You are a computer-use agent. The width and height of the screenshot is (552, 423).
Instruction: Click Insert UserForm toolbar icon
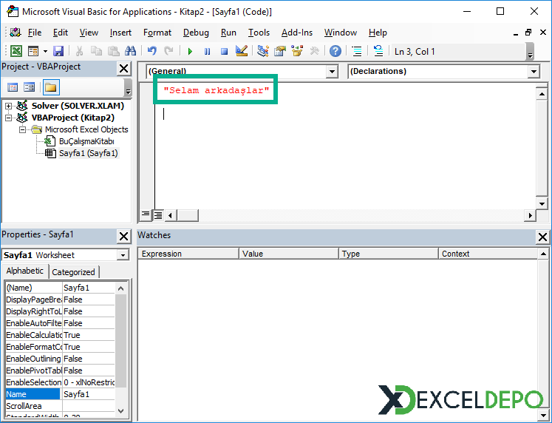pyautogui.click(x=33, y=52)
